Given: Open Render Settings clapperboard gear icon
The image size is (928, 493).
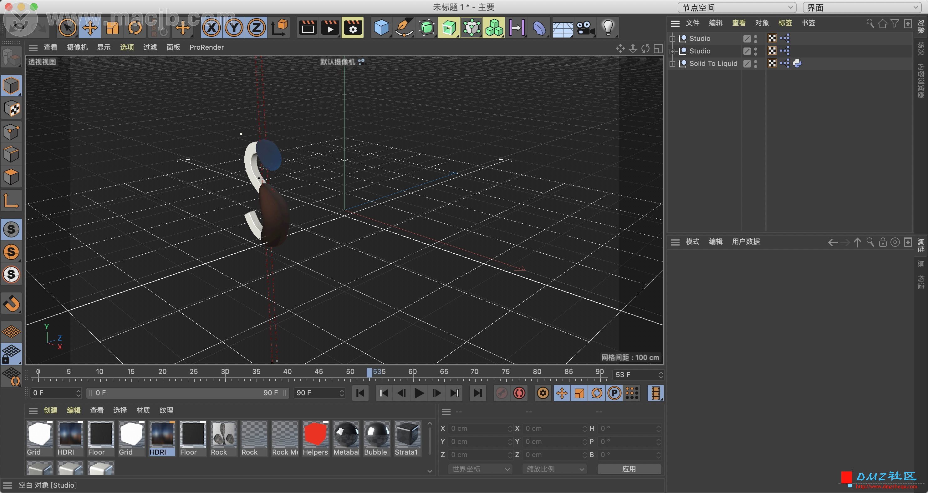Looking at the screenshot, I should click(353, 28).
